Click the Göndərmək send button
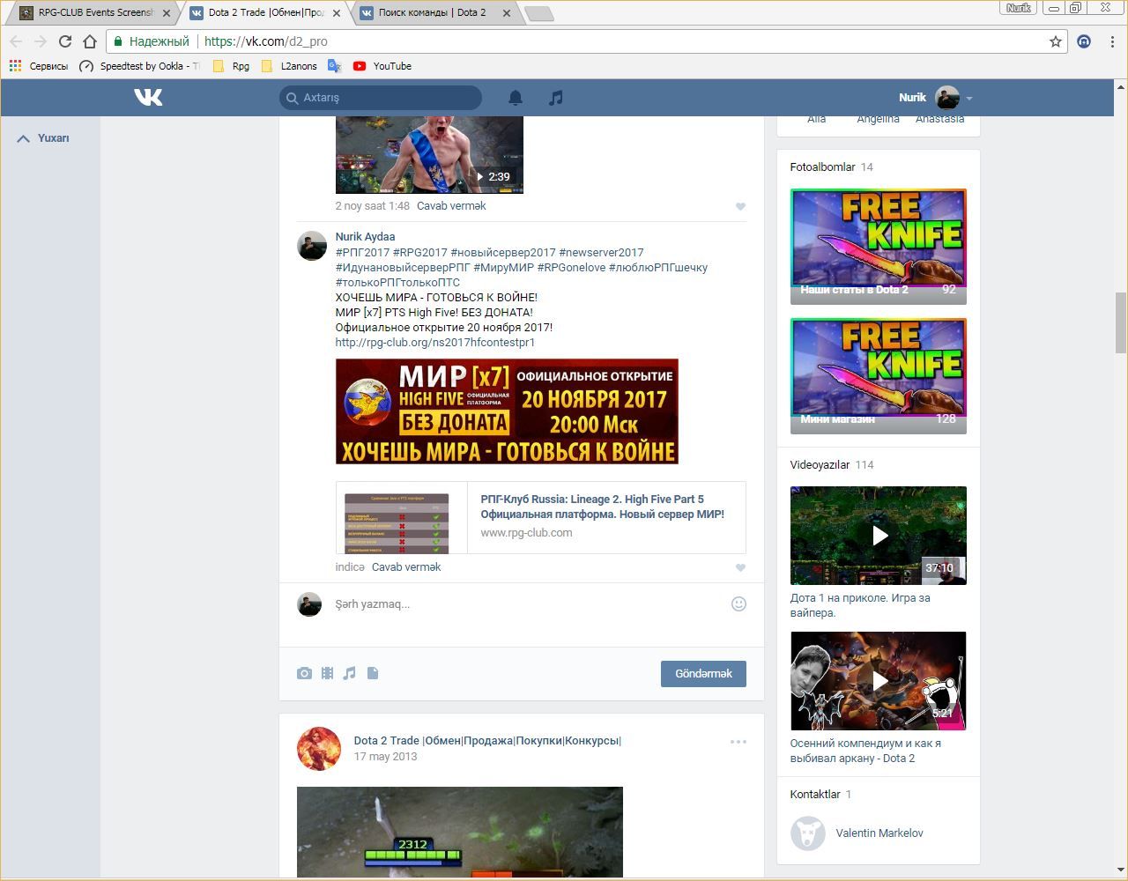Image resolution: width=1128 pixels, height=881 pixels. [x=703, y=674]
